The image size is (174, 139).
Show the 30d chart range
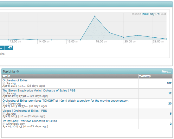tap(163, 14)
